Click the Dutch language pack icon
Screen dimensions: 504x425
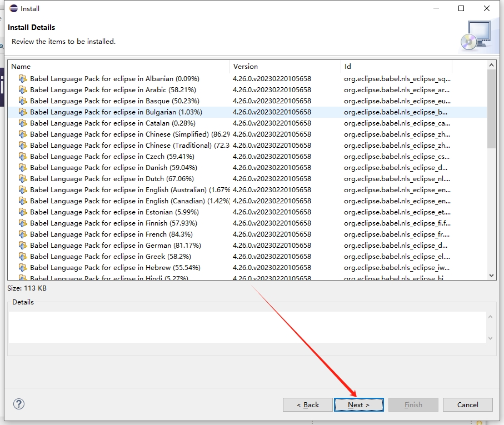[x=22, y=178]
